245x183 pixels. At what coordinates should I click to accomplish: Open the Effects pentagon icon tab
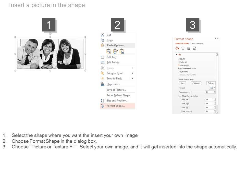point(183,48)
